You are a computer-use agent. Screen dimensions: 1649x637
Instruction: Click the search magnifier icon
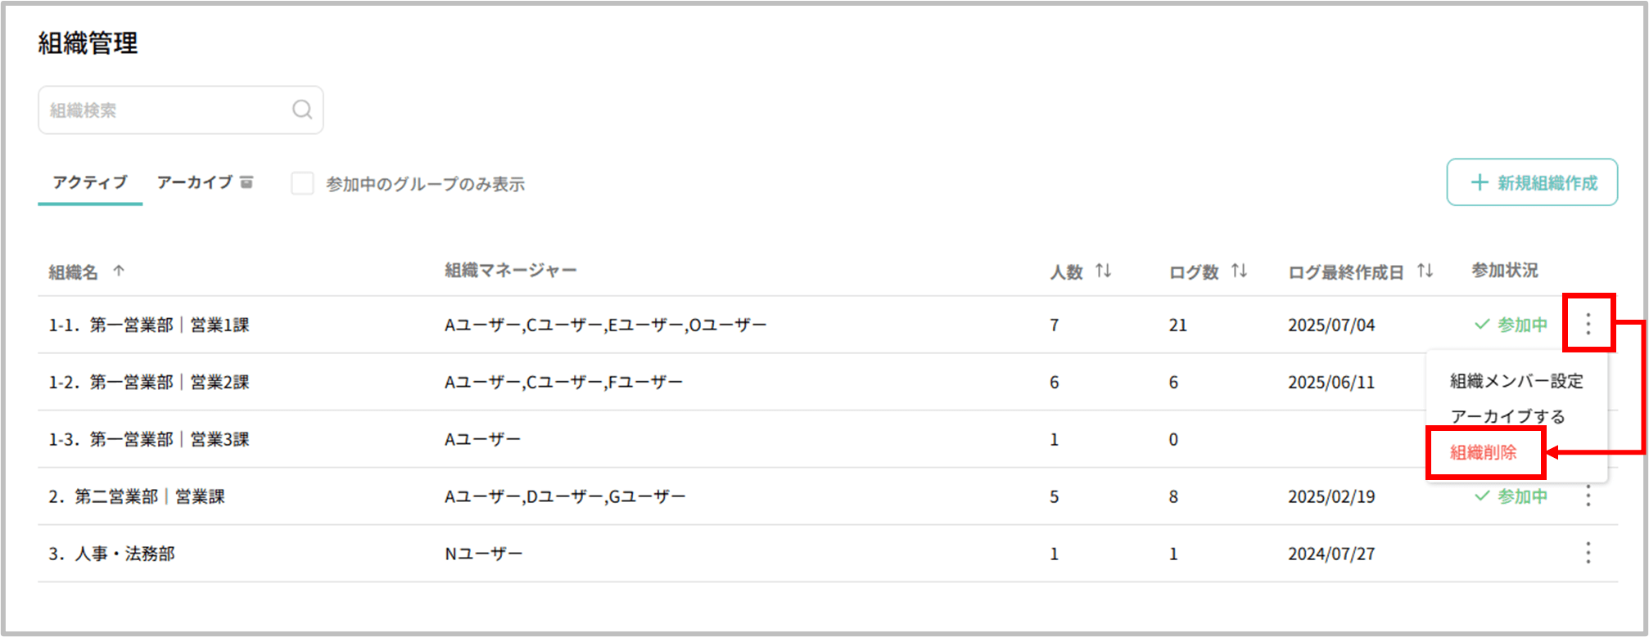[302, 110]
